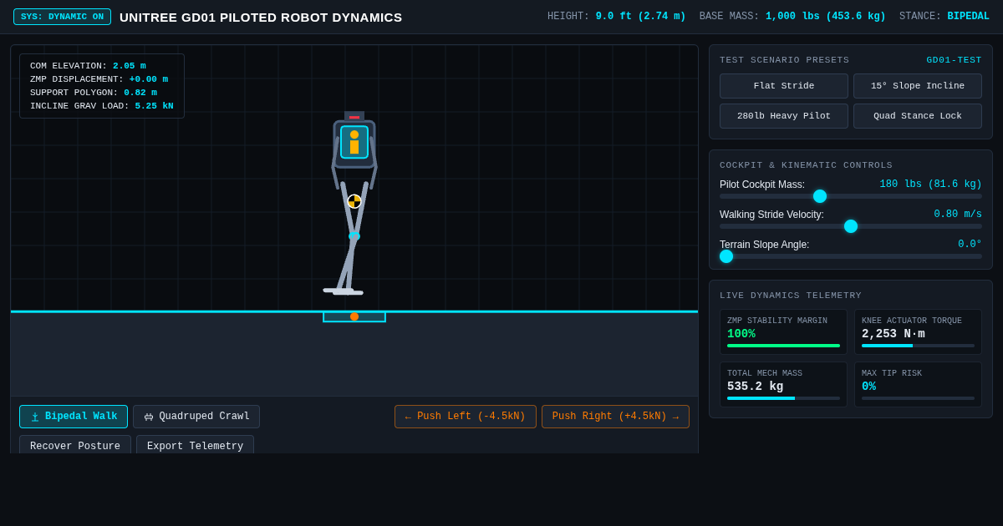Click the TOTAL MECH MASS card
Viewport: 1003px width, 526px height.
point(783,385)
